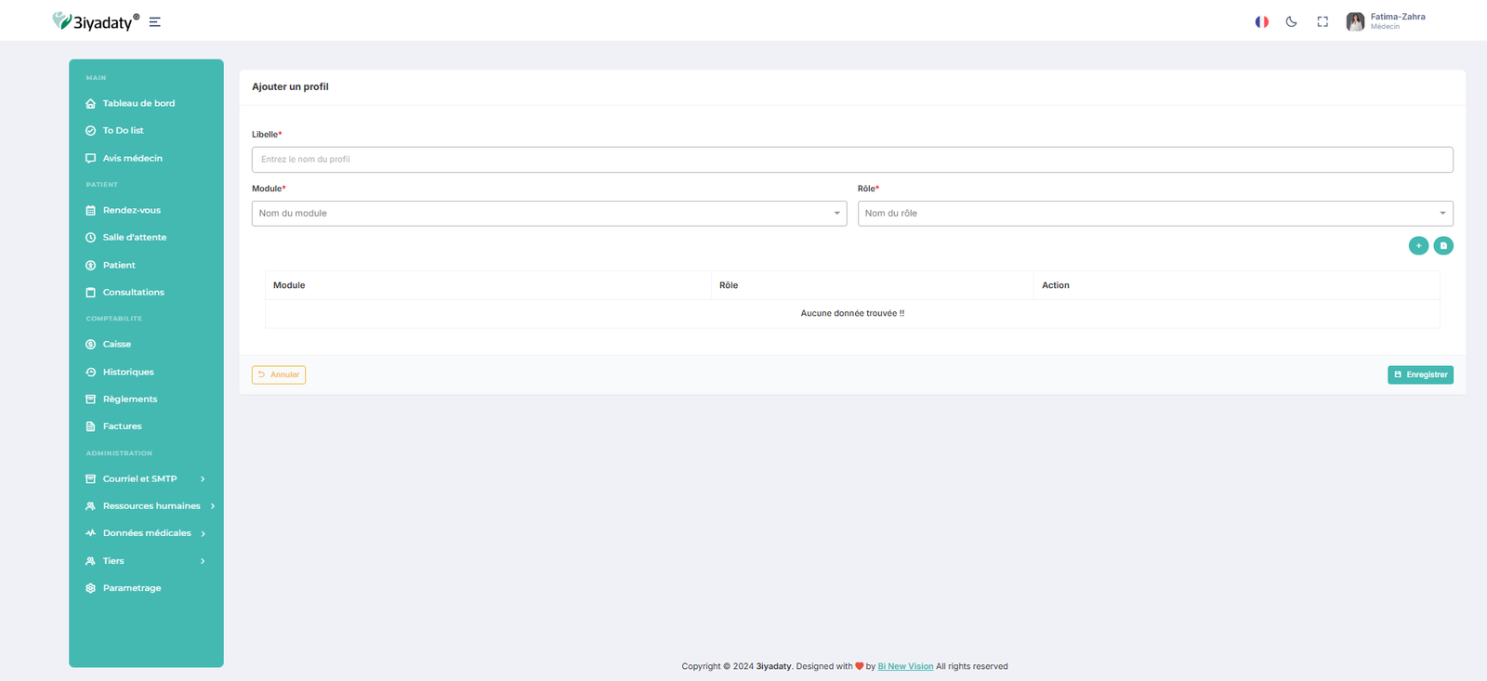Enter fullscreen using the expand icon
Viewport: 1487px width, 681px height.
(1323, 21)
